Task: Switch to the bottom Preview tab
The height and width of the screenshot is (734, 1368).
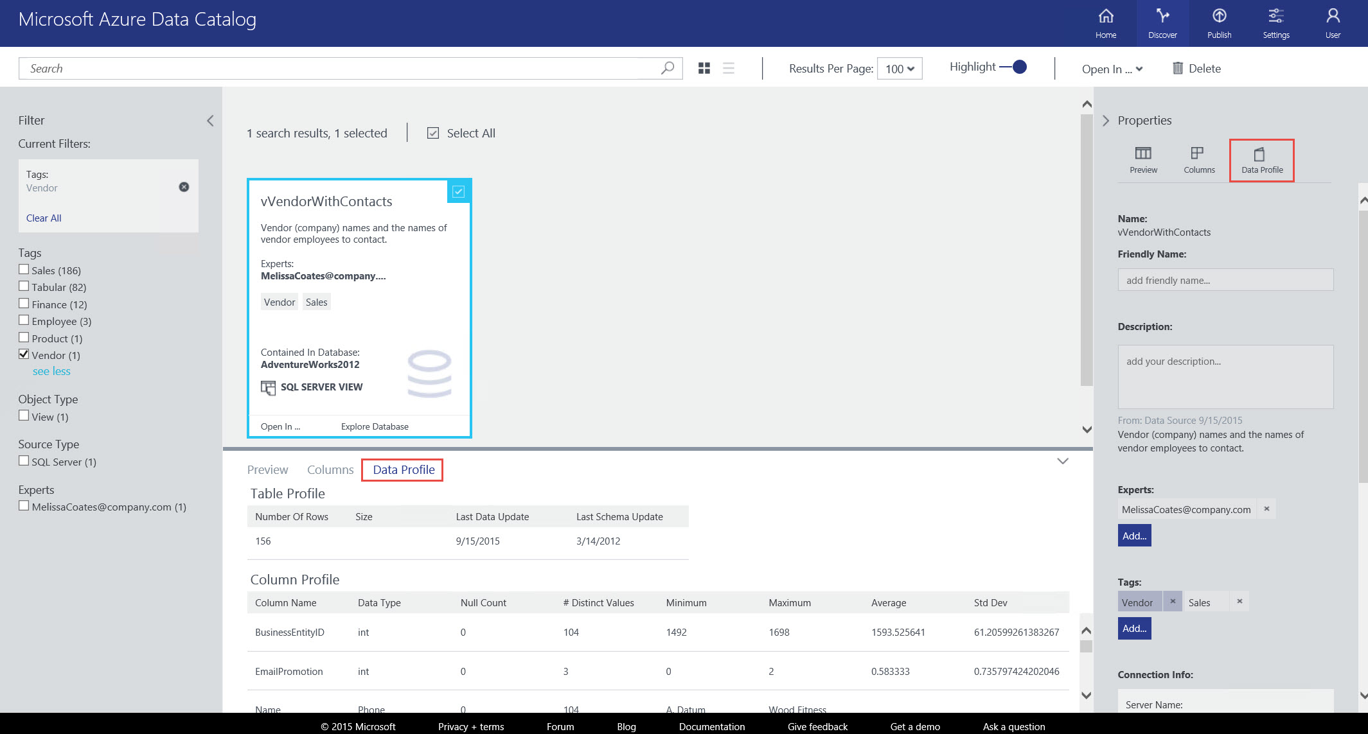Action: 267,469
